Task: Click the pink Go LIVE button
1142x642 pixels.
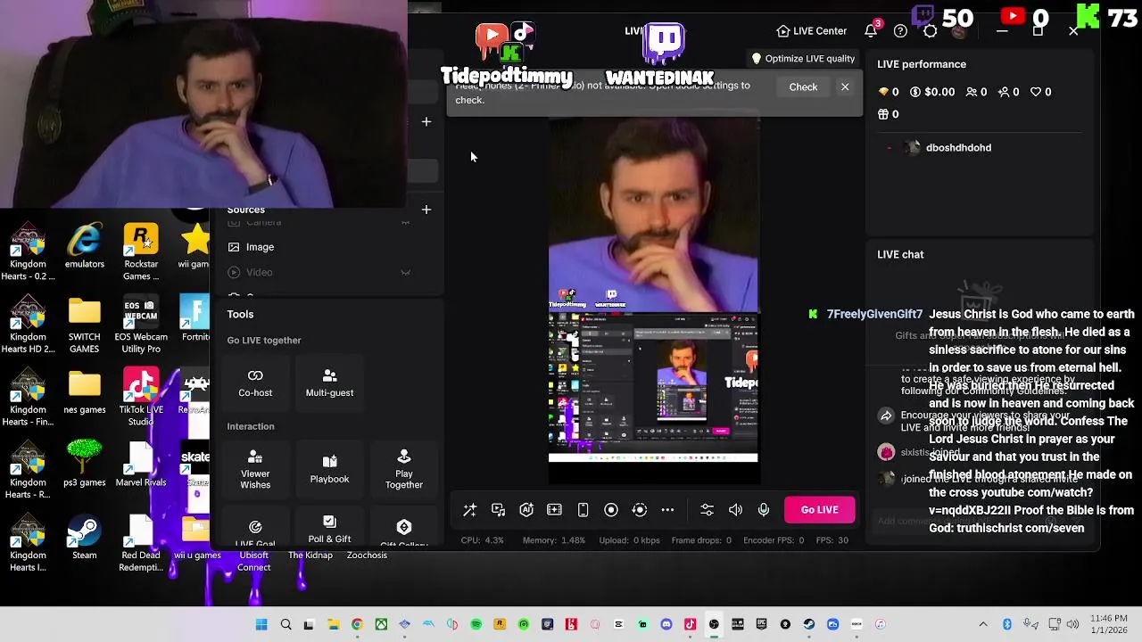Action: (x=819, y=510)
